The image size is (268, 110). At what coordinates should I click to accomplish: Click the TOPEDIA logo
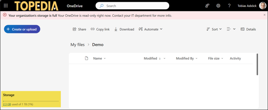pos(36,6)
